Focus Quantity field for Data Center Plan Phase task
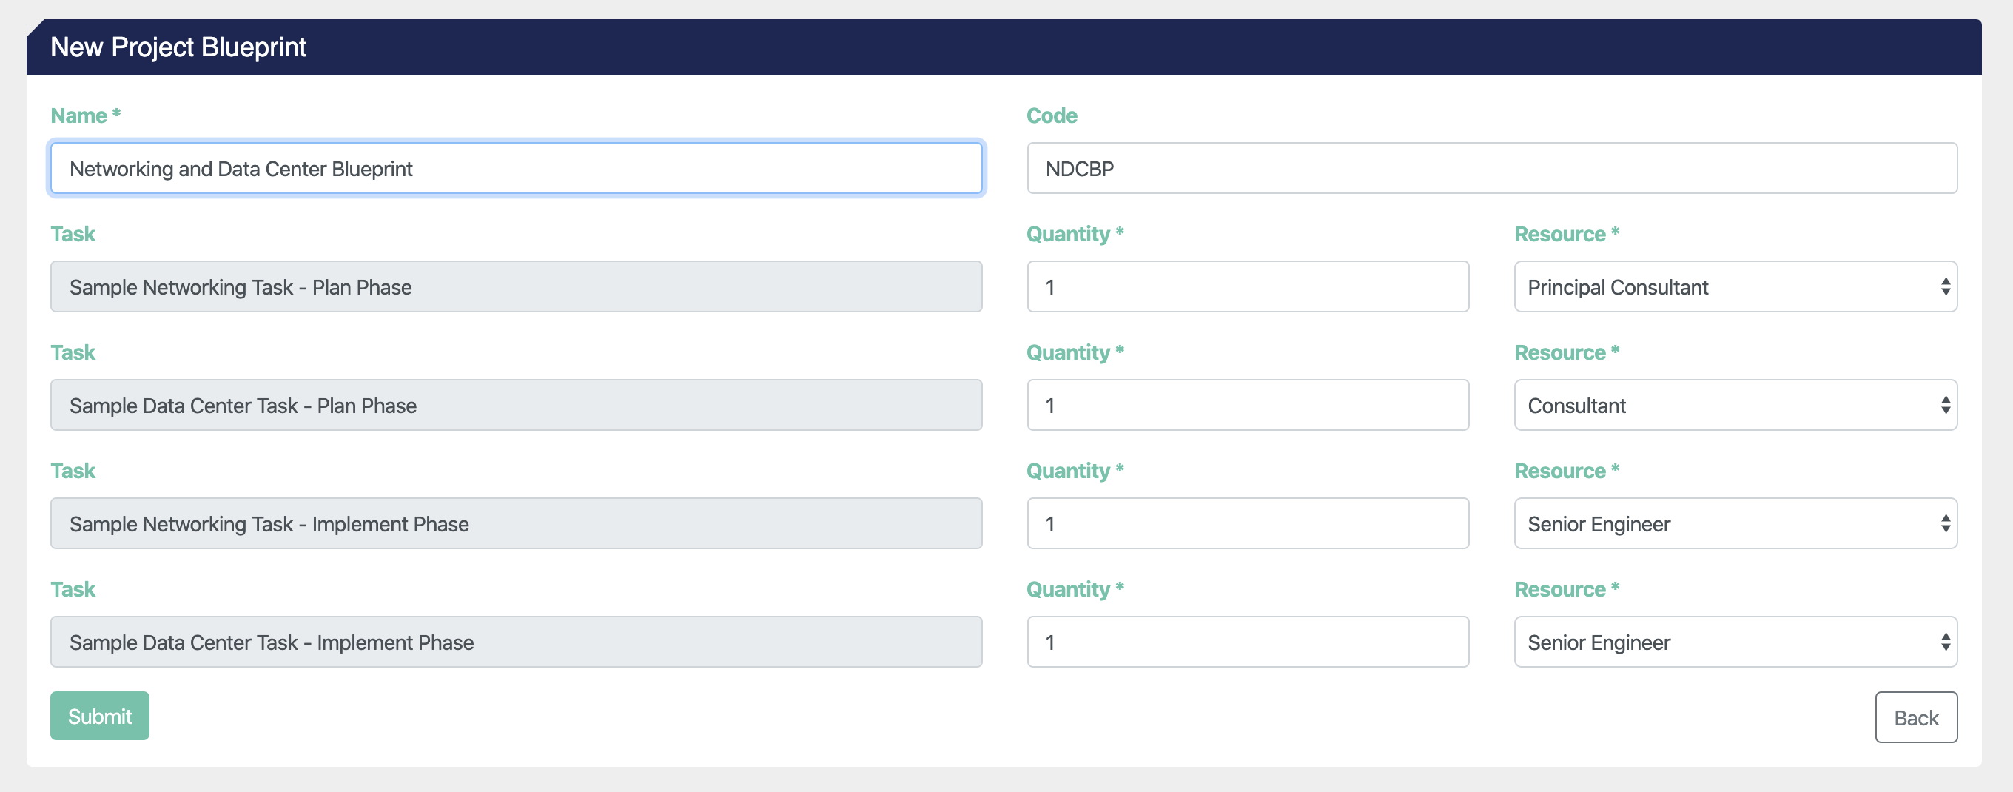2013x792 pixels. click(1248, 405)
